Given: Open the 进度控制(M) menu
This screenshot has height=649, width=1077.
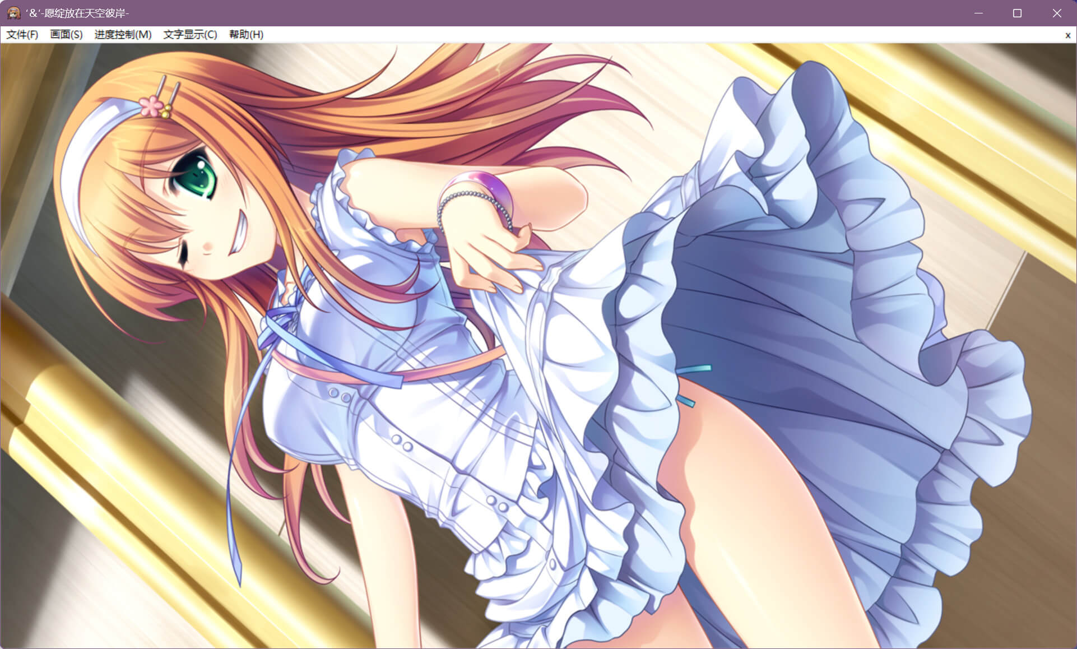Looking at the screenshot, I should [x=123, y=35].
